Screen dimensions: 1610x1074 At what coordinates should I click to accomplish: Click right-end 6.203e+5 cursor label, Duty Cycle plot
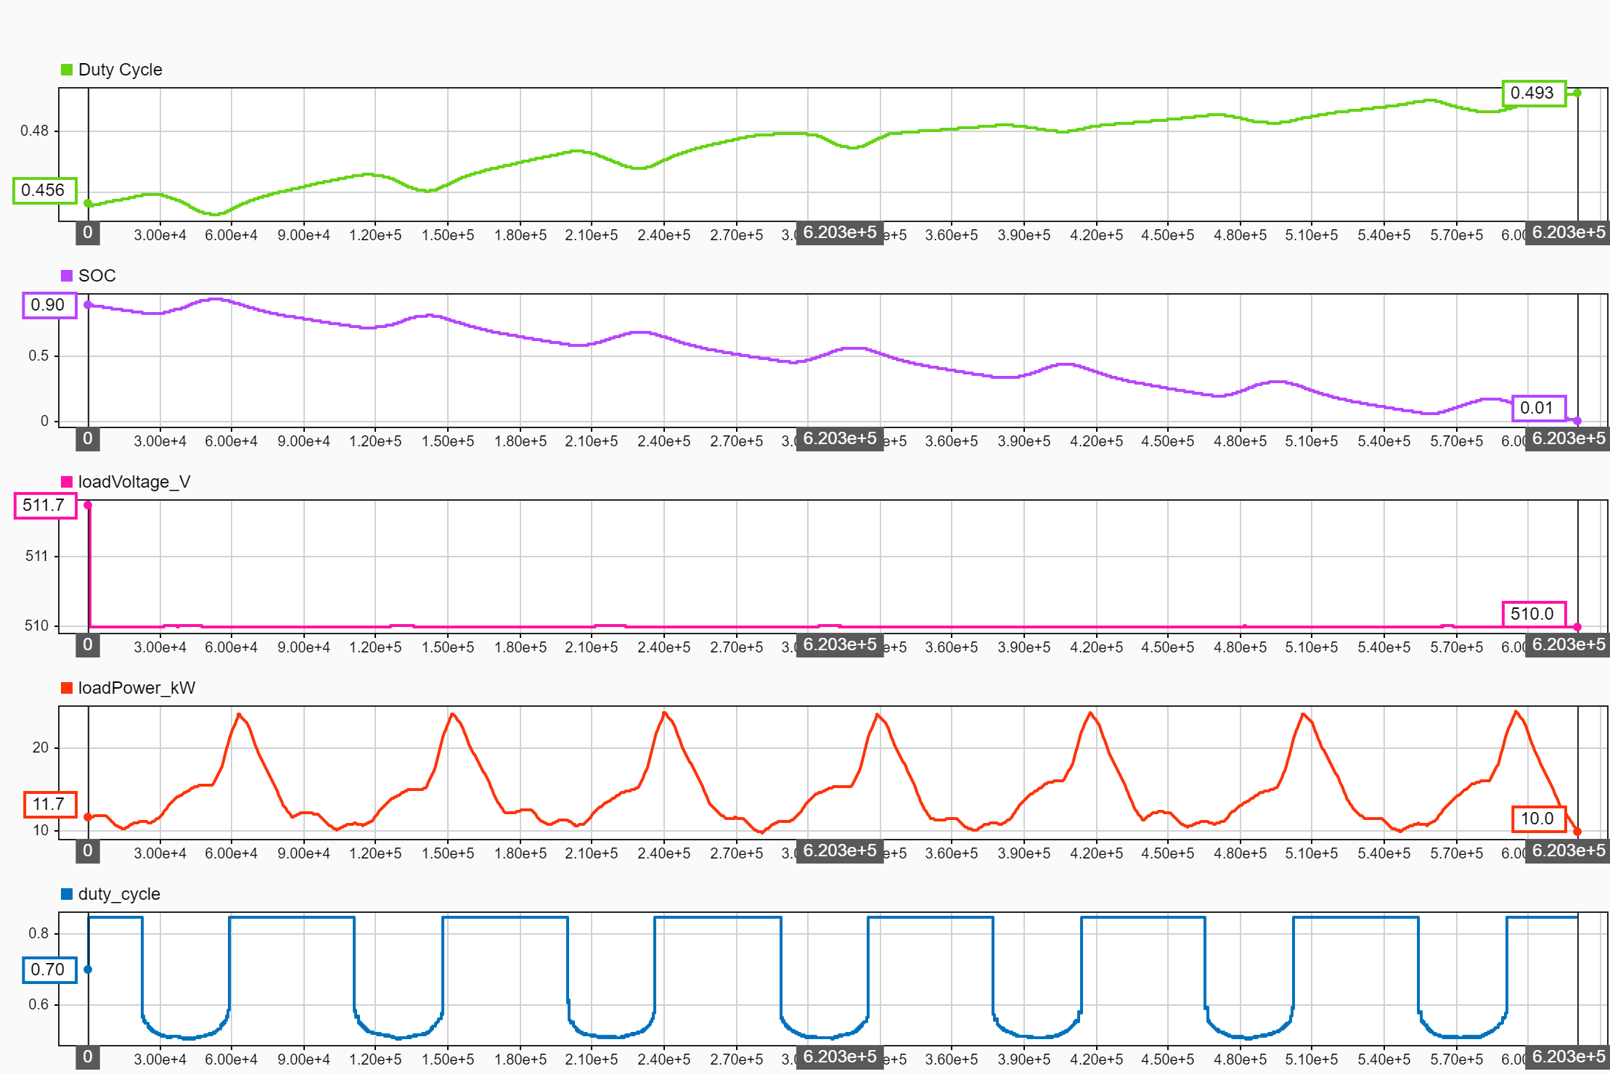(x=1568, y=233)
